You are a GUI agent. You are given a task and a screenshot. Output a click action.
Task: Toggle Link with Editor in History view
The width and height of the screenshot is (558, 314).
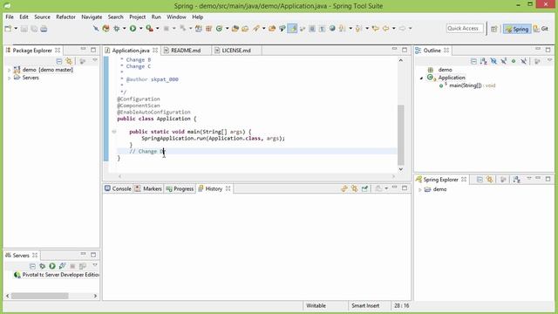click(x=355, y=188)
